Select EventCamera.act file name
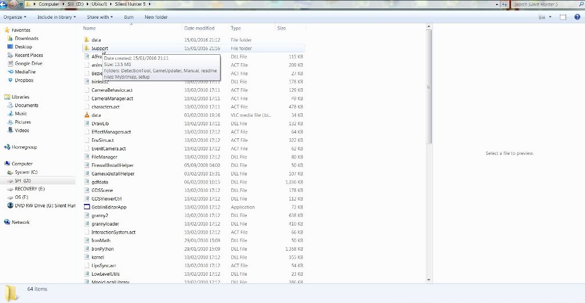585x303 pixels. point(109,149)
